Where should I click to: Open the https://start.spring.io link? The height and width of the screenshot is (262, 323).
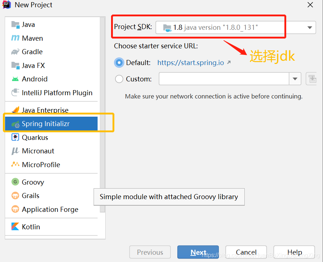tap(190, 63)
